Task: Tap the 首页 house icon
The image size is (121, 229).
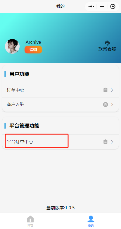Action: (x=30, y=219)
